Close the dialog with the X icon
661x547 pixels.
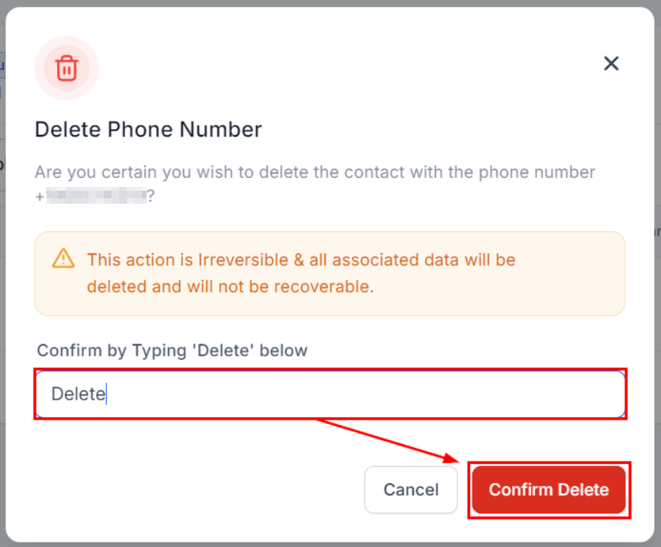[x=611, y=63]
